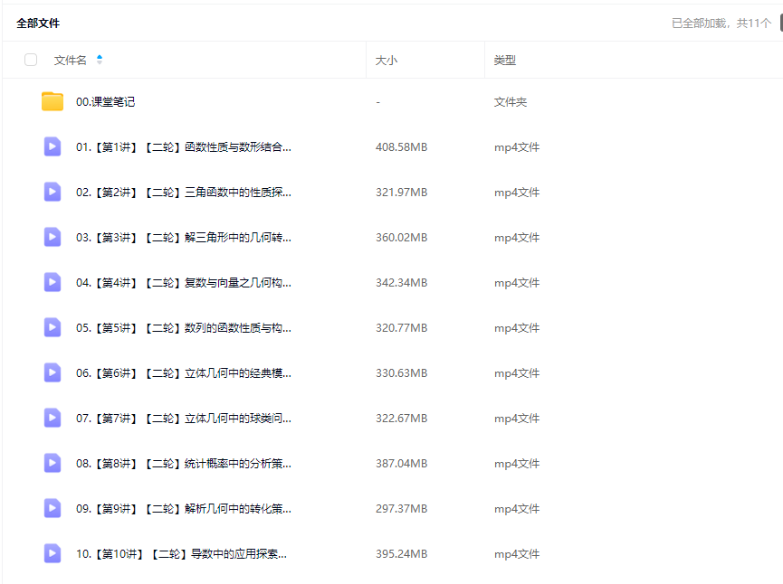Open the 00.课堂笔记 folder name link
Image resolution: width=783 pixels, height=584 pixels.
tap(105, 102)
